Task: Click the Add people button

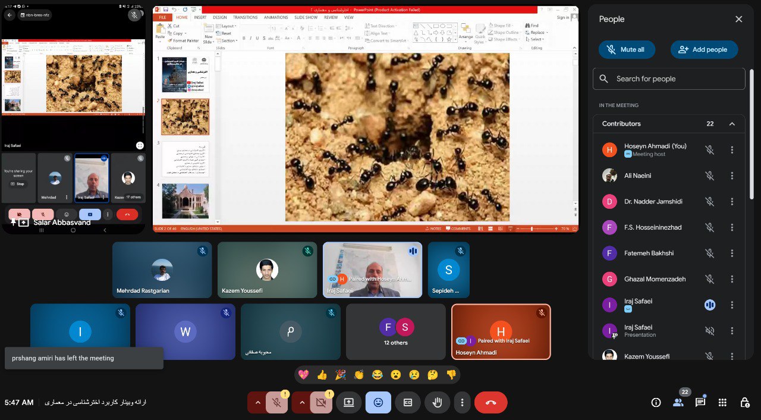Action: point(704,50)
